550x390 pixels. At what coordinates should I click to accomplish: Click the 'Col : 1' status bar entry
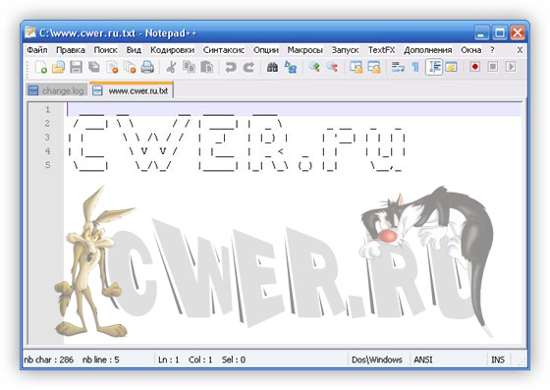pyautogui.click(x=200, y=360)
